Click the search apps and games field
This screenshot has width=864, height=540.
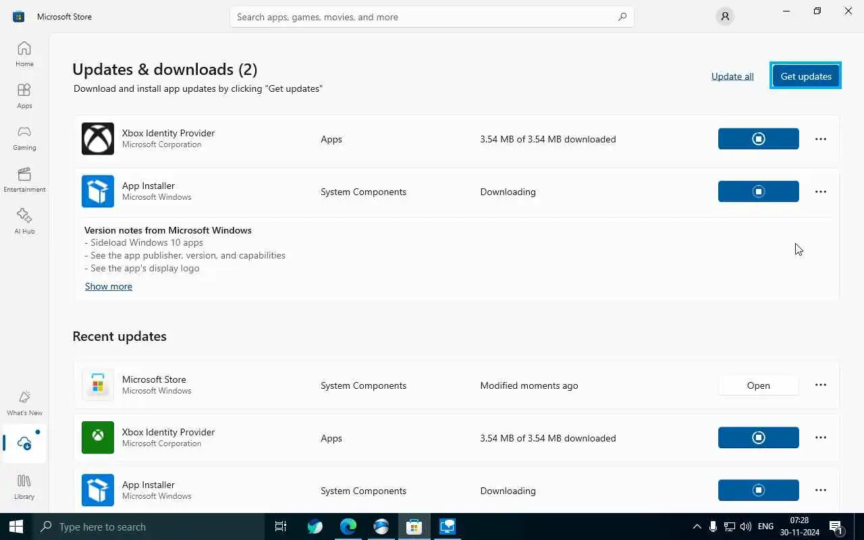(432, 17)
